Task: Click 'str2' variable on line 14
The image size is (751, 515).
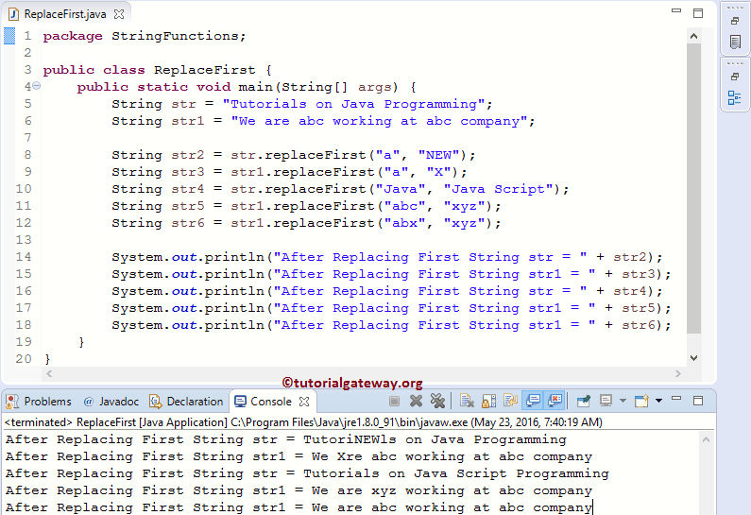Action: [630, 257]
